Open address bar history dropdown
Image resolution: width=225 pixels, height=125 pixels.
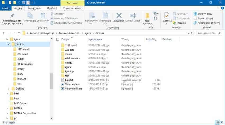(188, 33)
